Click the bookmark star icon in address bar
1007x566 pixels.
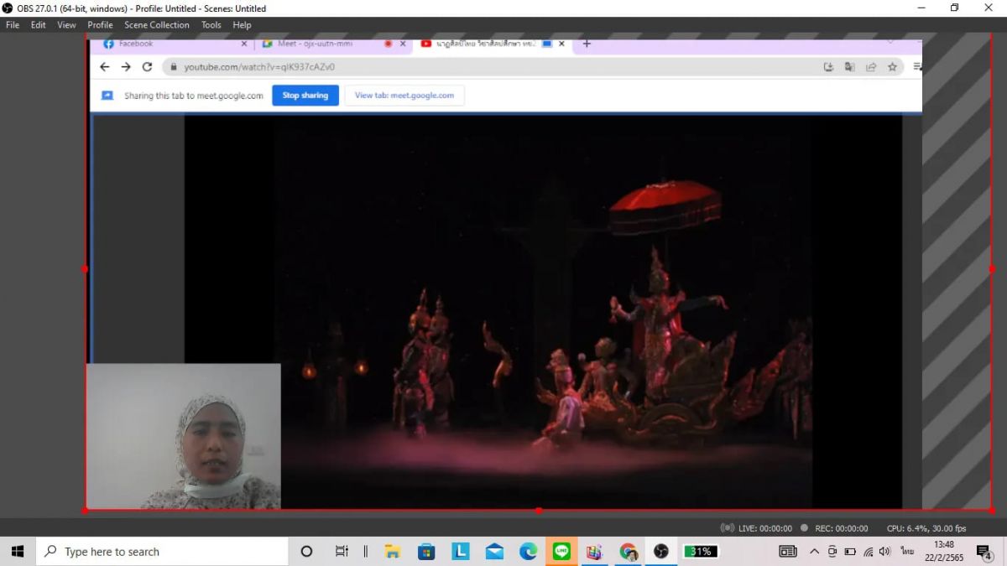pos(893,67)
